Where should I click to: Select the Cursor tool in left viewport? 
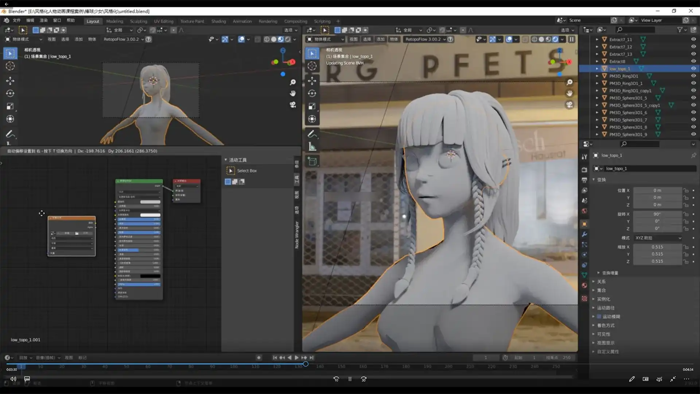tap(10, 66)
